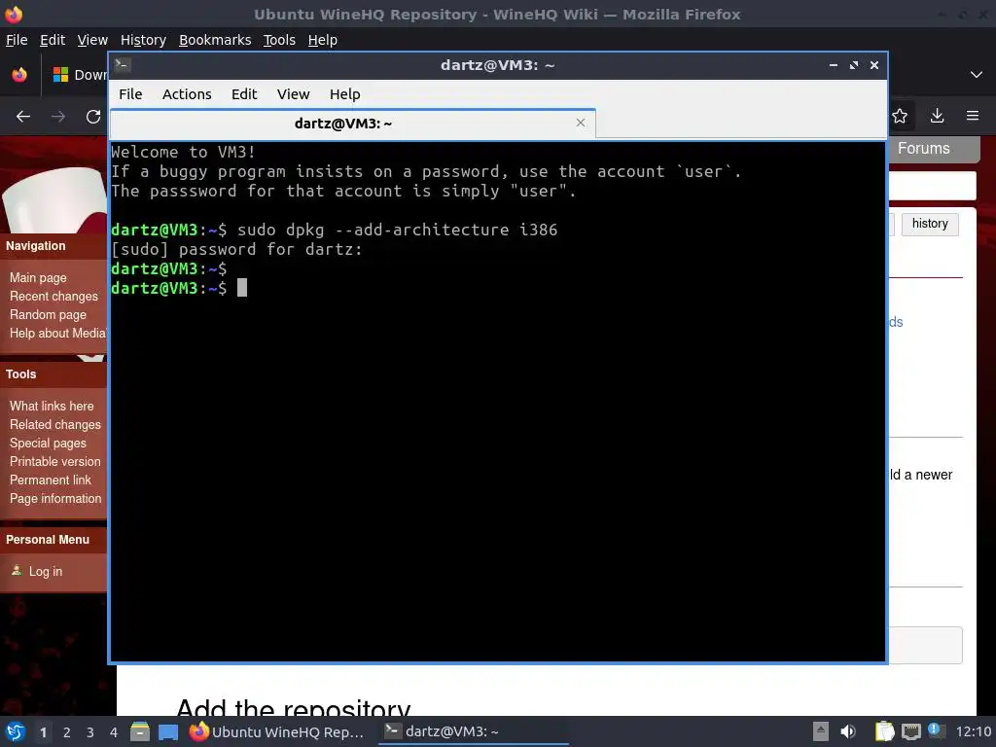Open volume control in system tray
996x747 pixels.
848,731
